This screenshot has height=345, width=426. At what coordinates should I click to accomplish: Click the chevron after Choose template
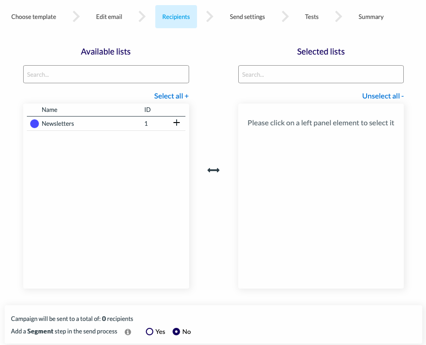pyautogui.click(x=76, y=17)
